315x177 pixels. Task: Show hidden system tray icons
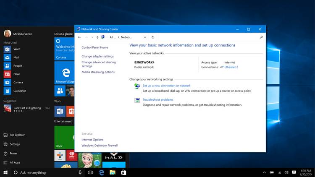coord(264,172)
